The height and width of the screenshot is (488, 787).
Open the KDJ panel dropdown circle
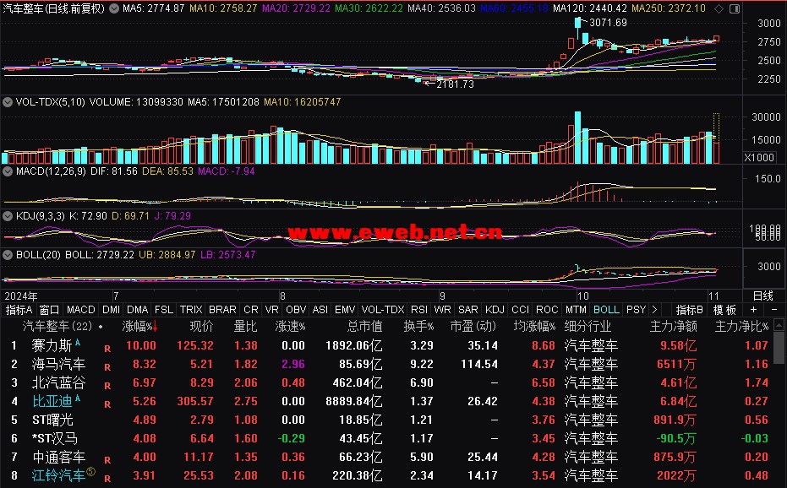pos(8,216)
